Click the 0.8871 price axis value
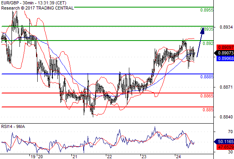 (226, 87)
